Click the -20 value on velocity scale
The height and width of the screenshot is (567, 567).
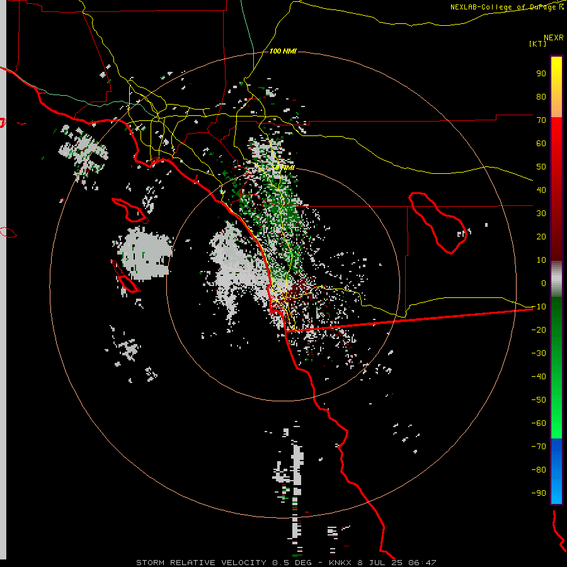[x=539, y=329]
